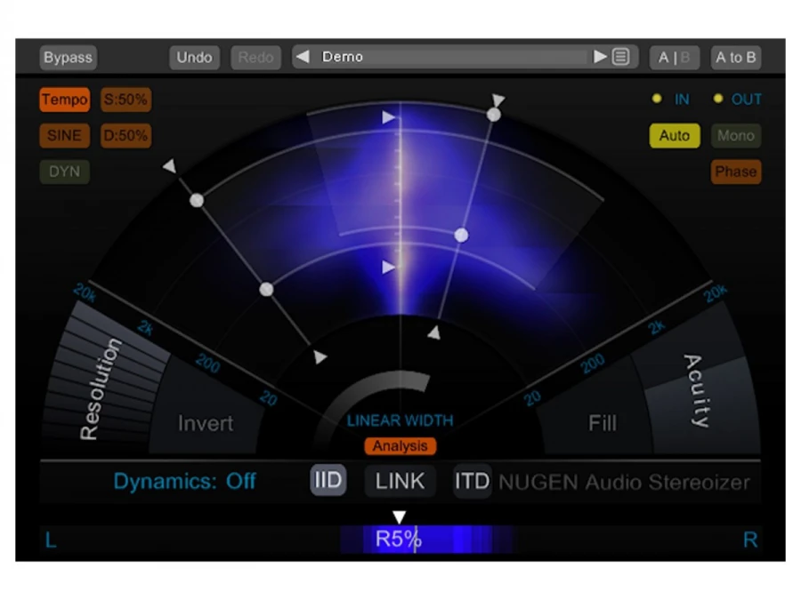Toggle the Tempo sync button
Image resolution: width=801 pixels, height=600 pixels.
coord(64,99)
